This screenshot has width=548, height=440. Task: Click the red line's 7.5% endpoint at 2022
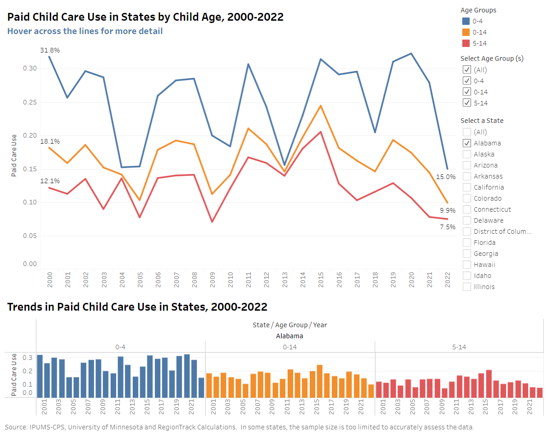[447, 219]
